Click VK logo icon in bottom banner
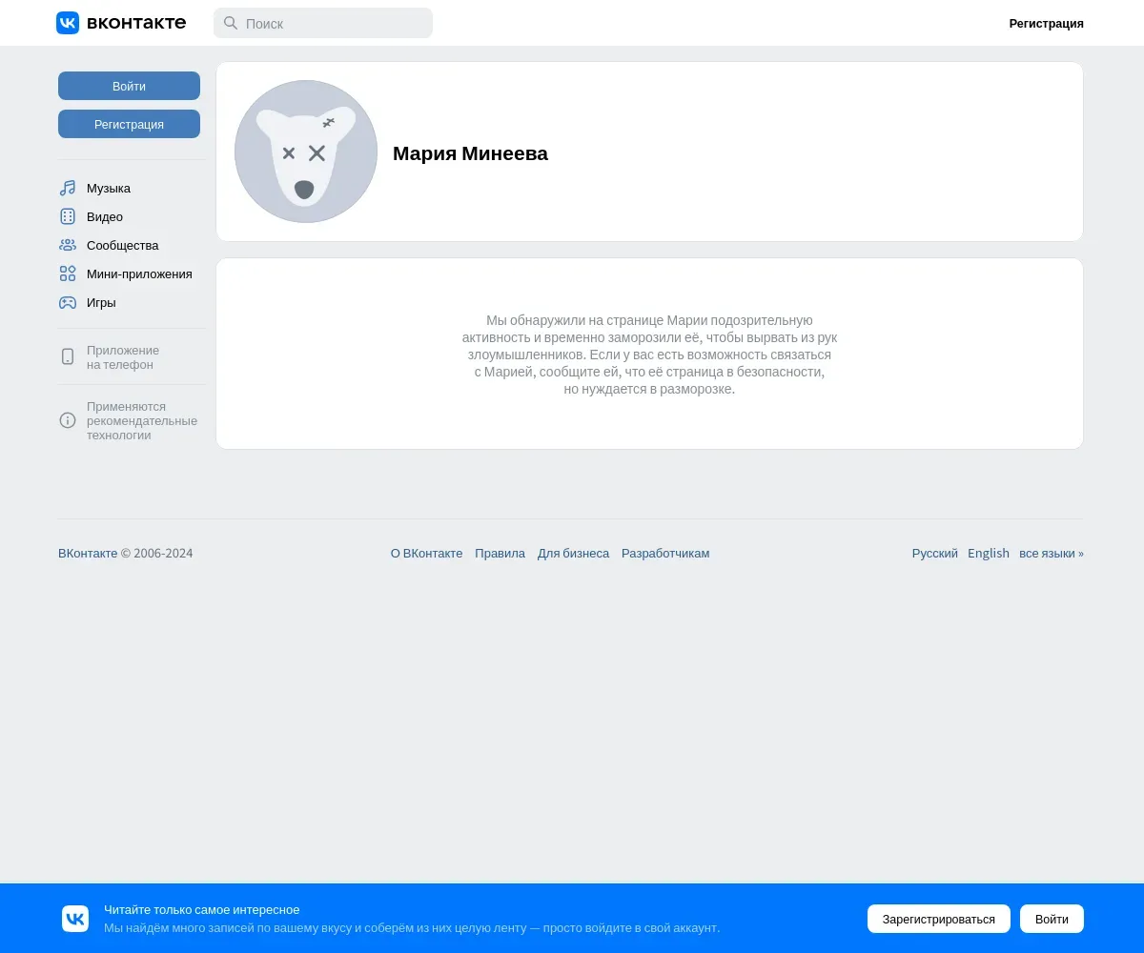 [x=75, y=919]
